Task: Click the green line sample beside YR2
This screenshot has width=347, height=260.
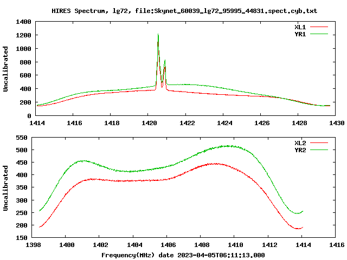Action: coord(319,150)
